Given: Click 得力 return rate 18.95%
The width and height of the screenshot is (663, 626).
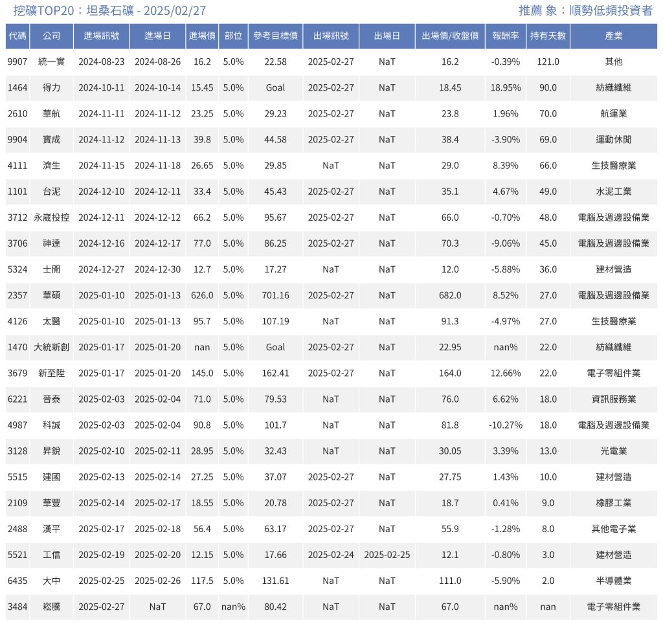Looking at the screenshot, I should [x=505, y=87].
